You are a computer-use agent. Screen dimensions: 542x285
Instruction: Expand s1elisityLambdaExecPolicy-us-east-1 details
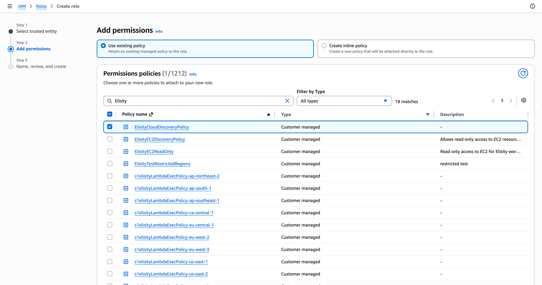[126, 262]
